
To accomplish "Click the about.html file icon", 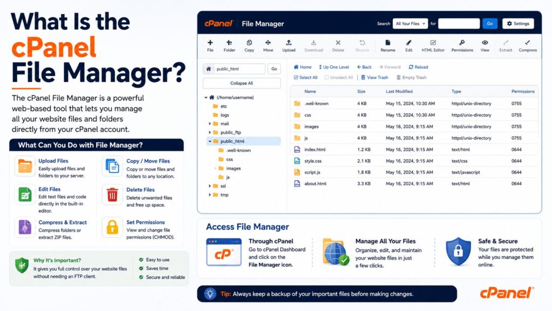I will (297, 184).
